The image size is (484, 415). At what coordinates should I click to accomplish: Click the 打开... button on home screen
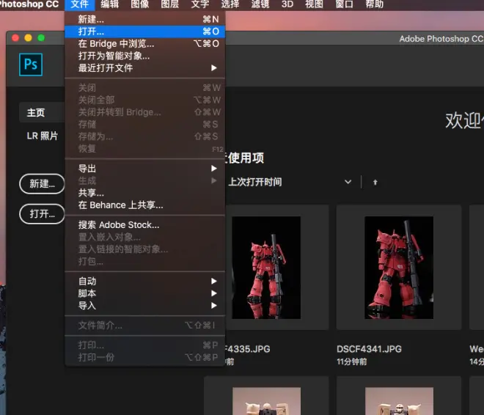click(x=42, y=214)
